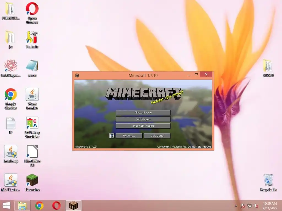Select the server notepad file icon
Screen dimensions: 282x211
(x=32, y=68)
